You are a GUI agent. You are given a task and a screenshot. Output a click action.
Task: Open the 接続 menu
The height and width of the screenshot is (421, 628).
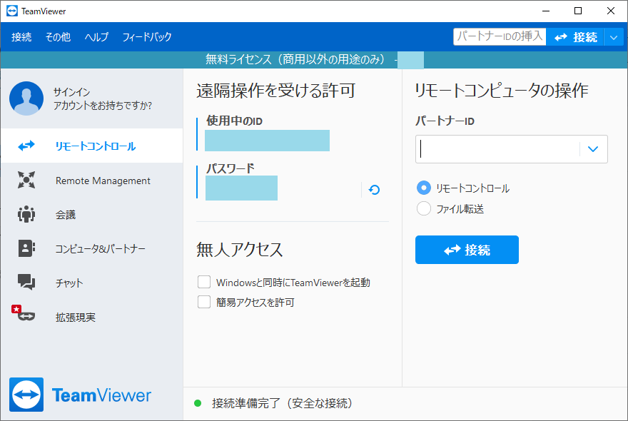point(21,37)
